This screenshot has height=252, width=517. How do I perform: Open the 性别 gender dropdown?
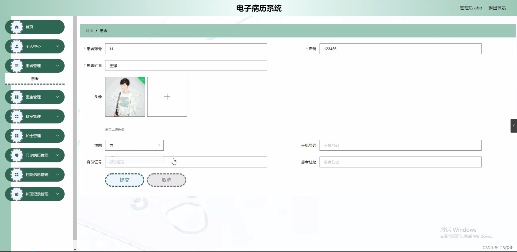pos(134,145)
